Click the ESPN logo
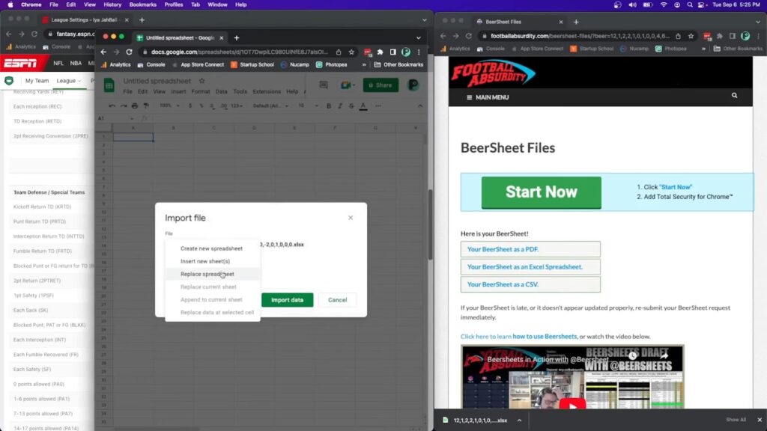767x431 pixels. coord(19,64)
